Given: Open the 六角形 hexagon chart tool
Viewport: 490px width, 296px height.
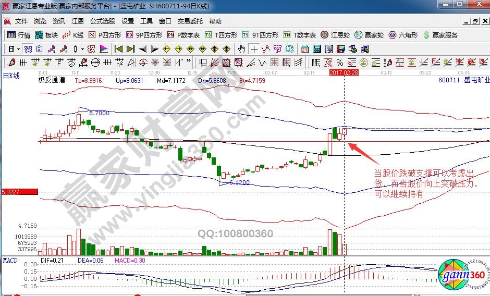Looking at the screenshot, I should 403,35.
